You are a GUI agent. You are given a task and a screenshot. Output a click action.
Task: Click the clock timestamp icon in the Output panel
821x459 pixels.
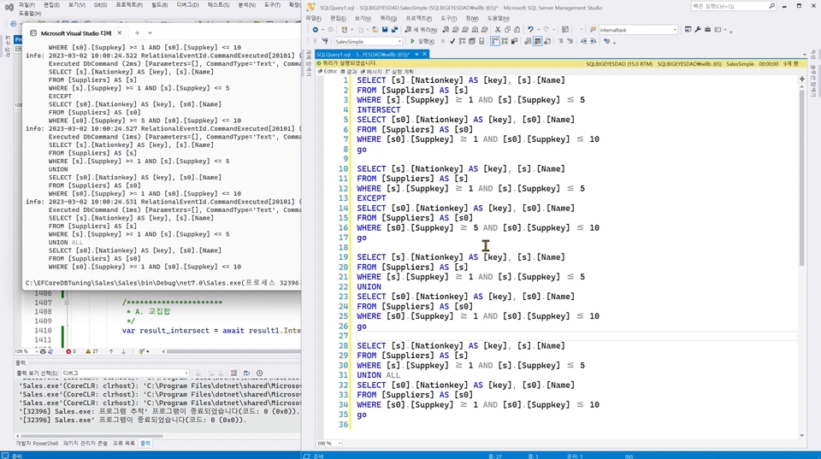pos(260,374)
